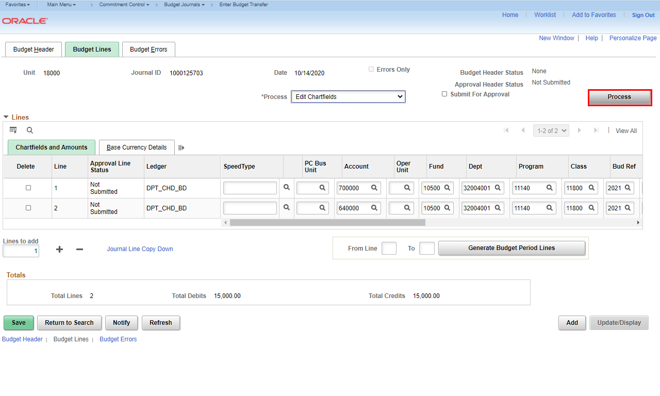Open Fund lookup for line 1
This screenshot has height=396, width=660.
(x=448, y=188)
